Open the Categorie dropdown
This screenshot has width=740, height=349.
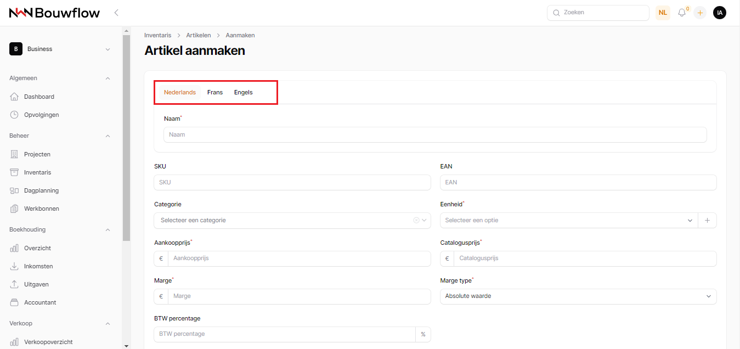pyautogui.click(x=285, y=220)
